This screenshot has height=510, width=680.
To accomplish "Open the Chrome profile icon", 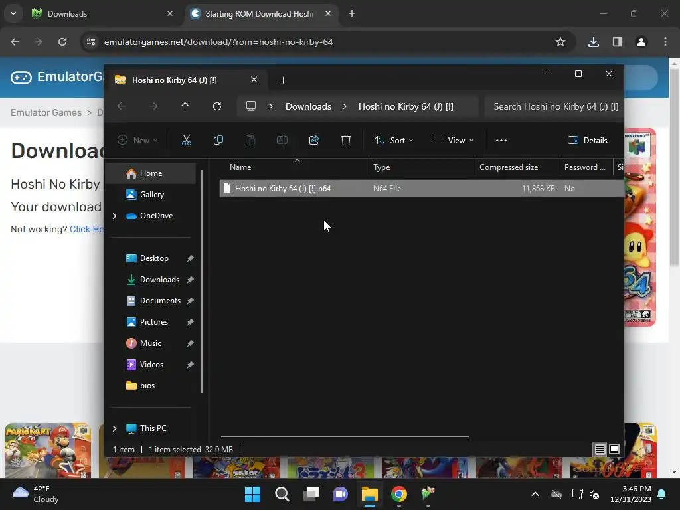I will point(641,42).
